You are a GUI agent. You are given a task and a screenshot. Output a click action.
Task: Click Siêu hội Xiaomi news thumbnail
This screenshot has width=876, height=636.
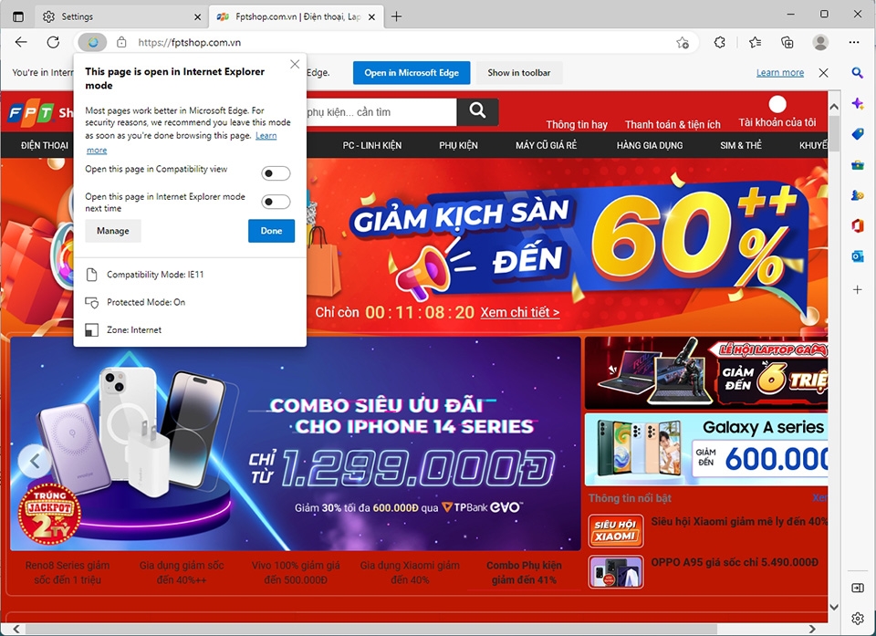(x=616, y=531)
